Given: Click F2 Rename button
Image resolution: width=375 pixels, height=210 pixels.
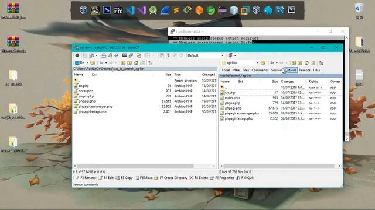Looking at the screenshot, I should [x=86, y=178].
